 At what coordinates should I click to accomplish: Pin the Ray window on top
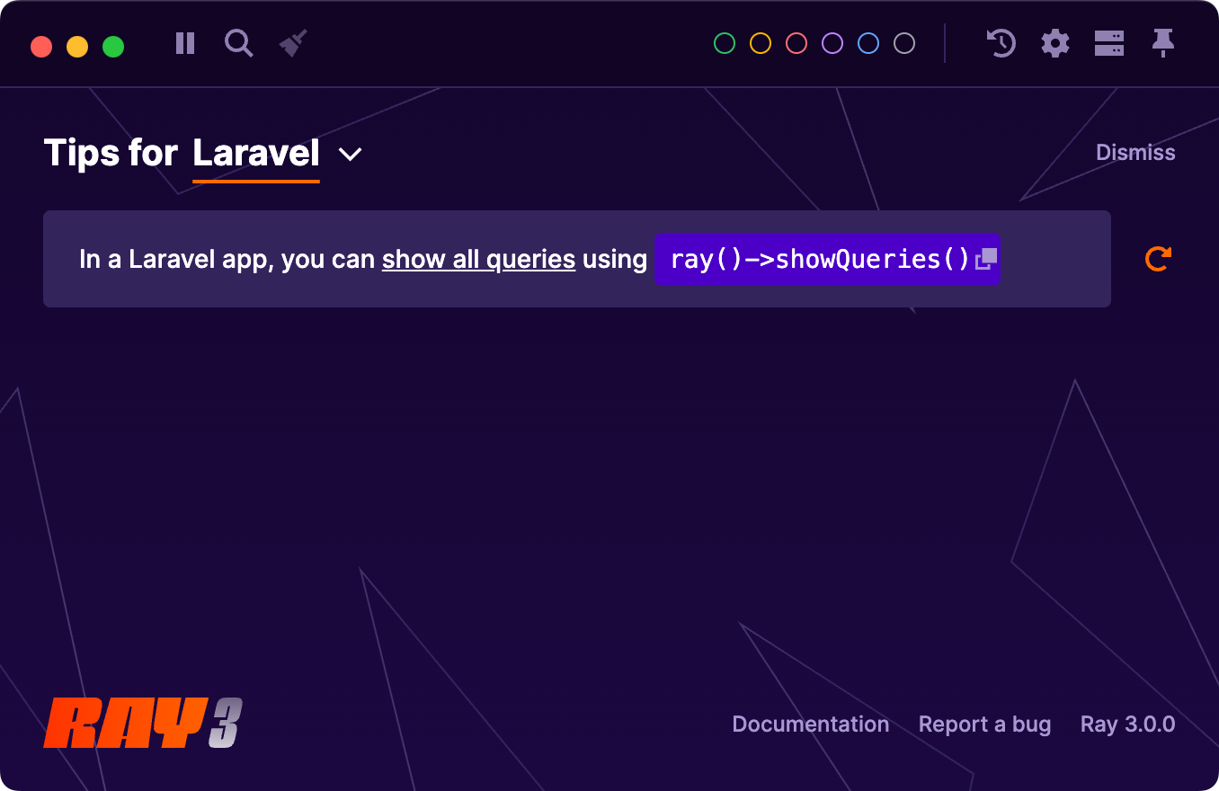[1162, 43]
